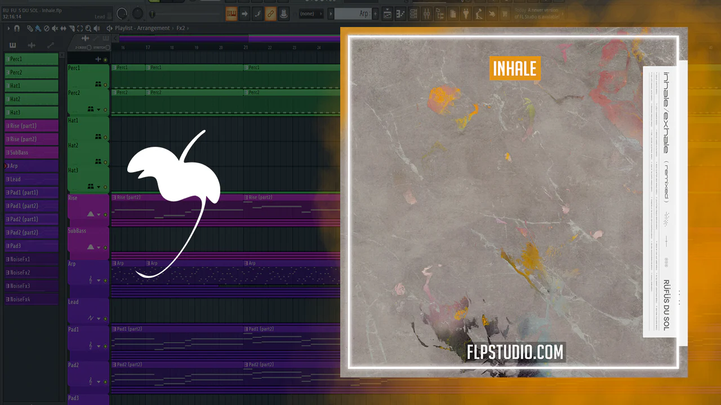The width and height of the screenshot is (721, 405).
Task: Select Rise (part1) in the pattern picker
Action: [x=32, y=126]
